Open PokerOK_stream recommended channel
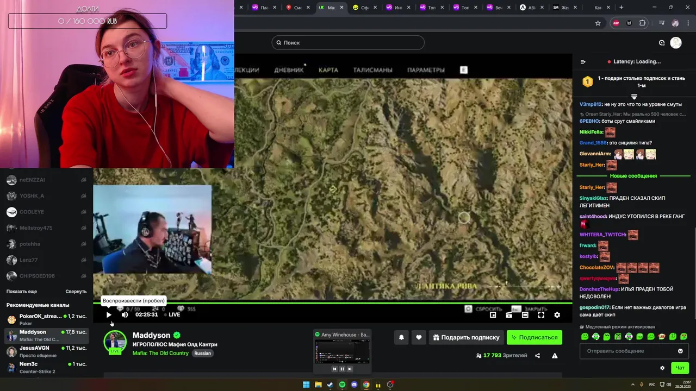Viewport: 696px width, 391px height. click(47, 319)
